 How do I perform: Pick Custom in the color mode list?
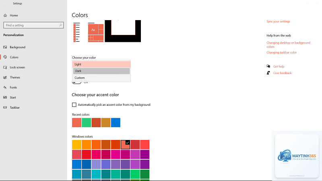pos(101,78)
